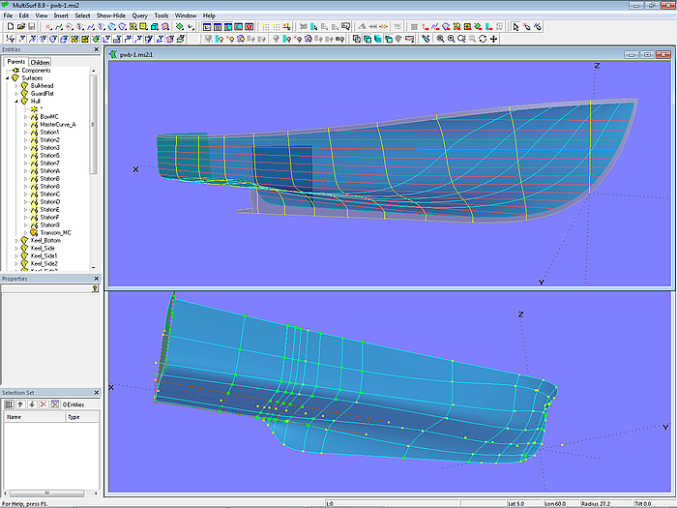The height and width of the screenshot is (508, 677).
Task: Click the New file icon
Action: click(x=9, y=27)
